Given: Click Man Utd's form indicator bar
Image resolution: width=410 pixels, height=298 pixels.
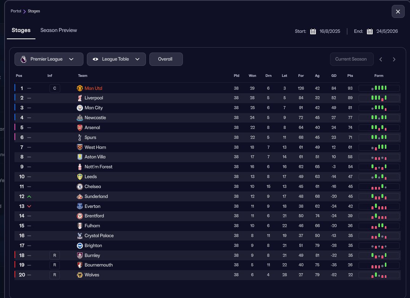Looking at the screenshot, I should [x=379, y=88].
